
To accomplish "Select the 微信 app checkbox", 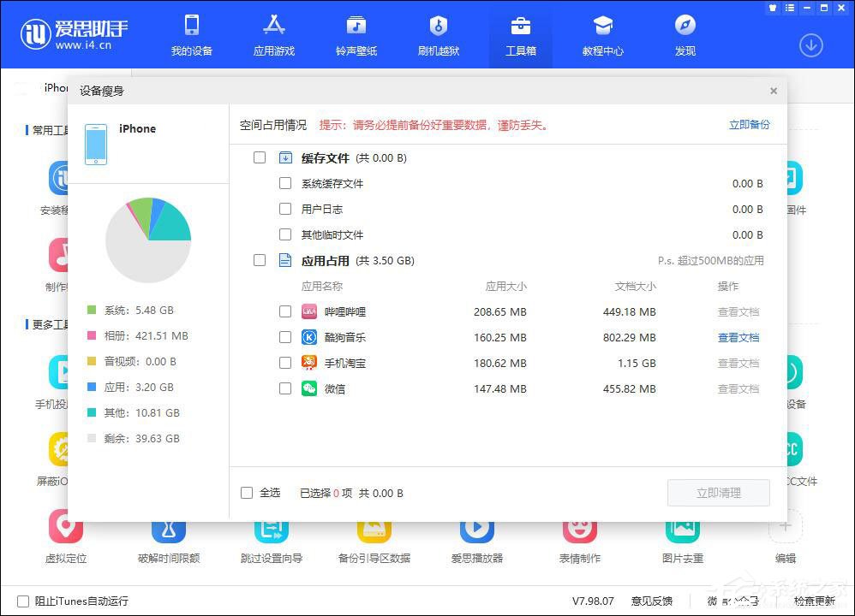I will (x=286, y=389).
